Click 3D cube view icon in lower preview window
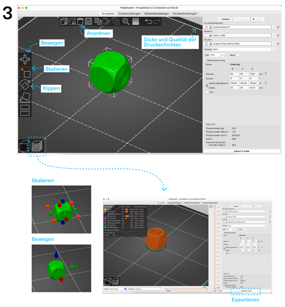The image size is (285, 307). (x=107, y=282)
